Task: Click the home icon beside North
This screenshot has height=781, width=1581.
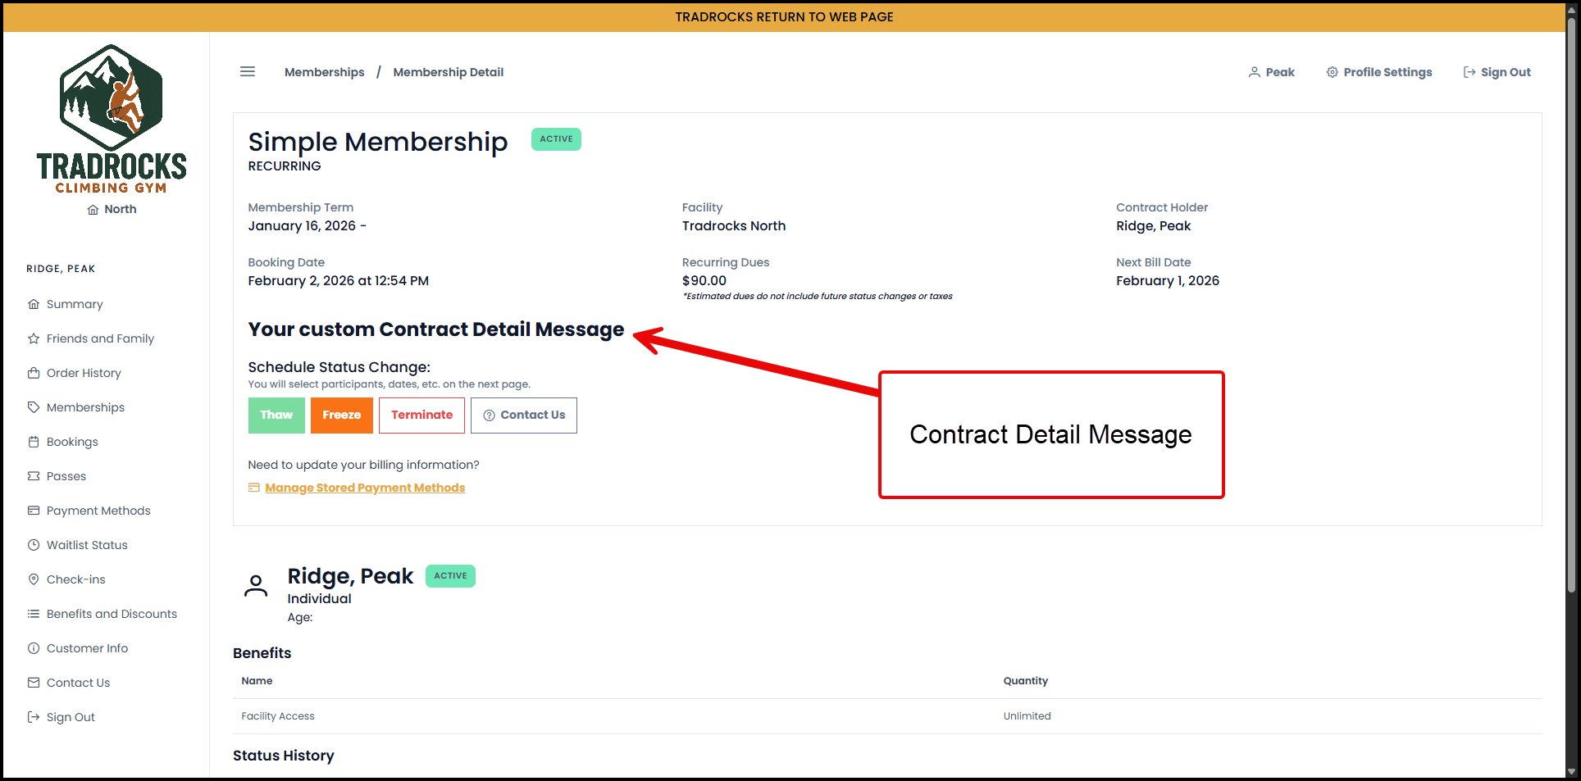Action: [x=93, y=210]
